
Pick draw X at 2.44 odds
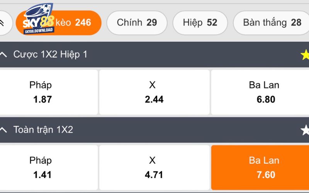(154, 92)
